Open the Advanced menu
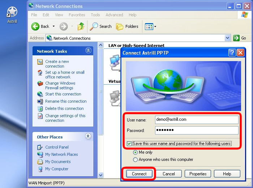Screen dimensions: 253x188 click(x=114, y=15)
